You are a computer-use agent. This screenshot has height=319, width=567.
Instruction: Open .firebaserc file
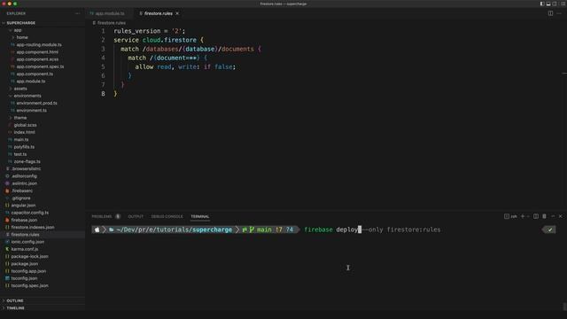coord(21,191)
